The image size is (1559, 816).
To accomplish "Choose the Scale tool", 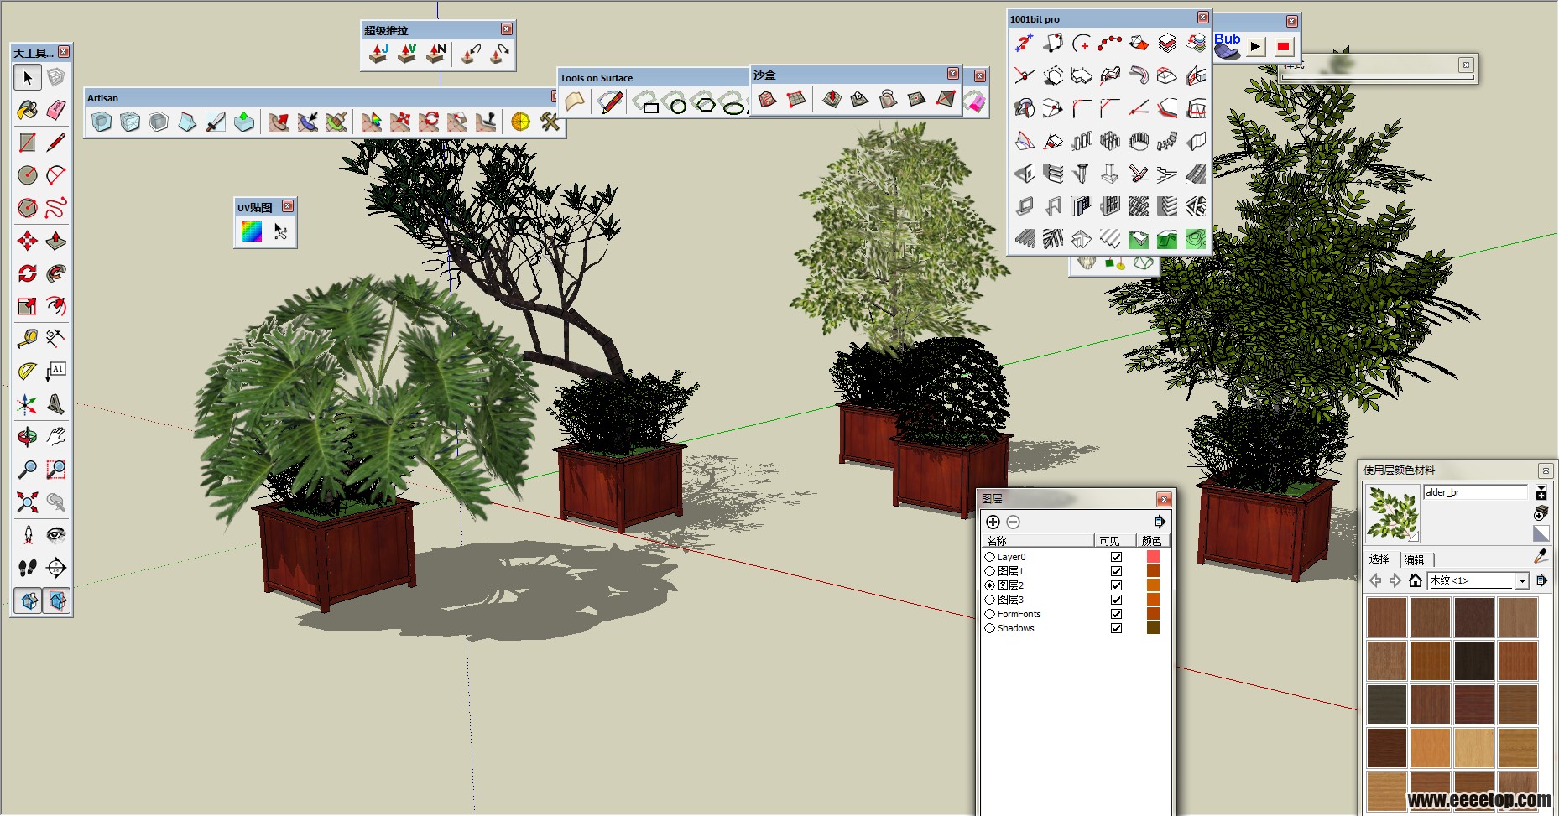I will (x=28, y=306).
